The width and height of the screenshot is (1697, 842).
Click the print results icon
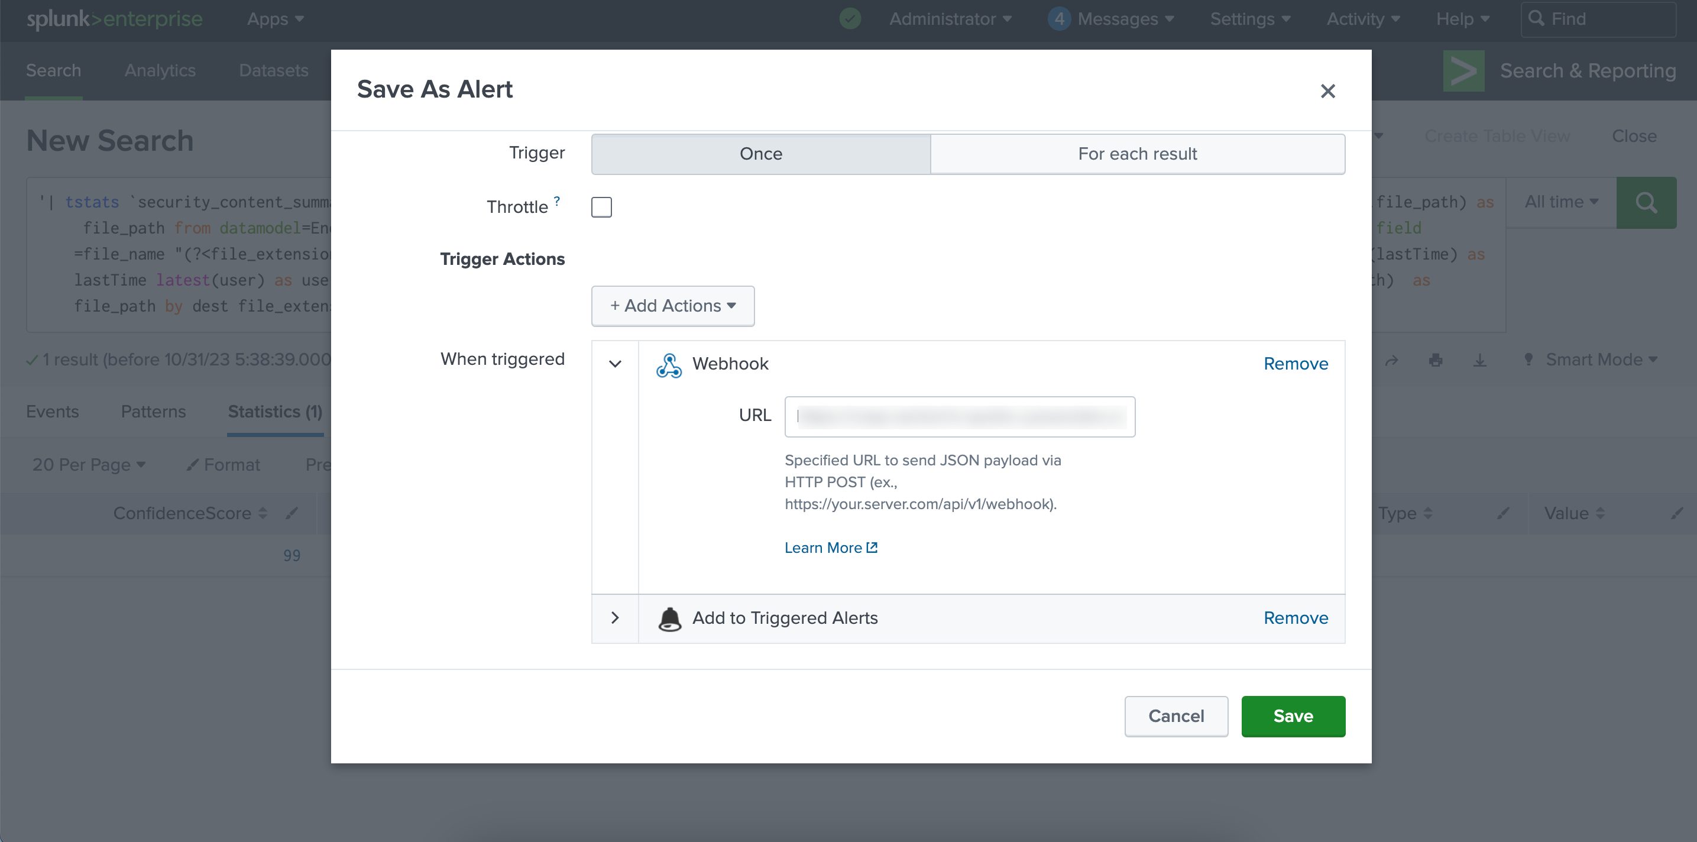(1436, 360)
